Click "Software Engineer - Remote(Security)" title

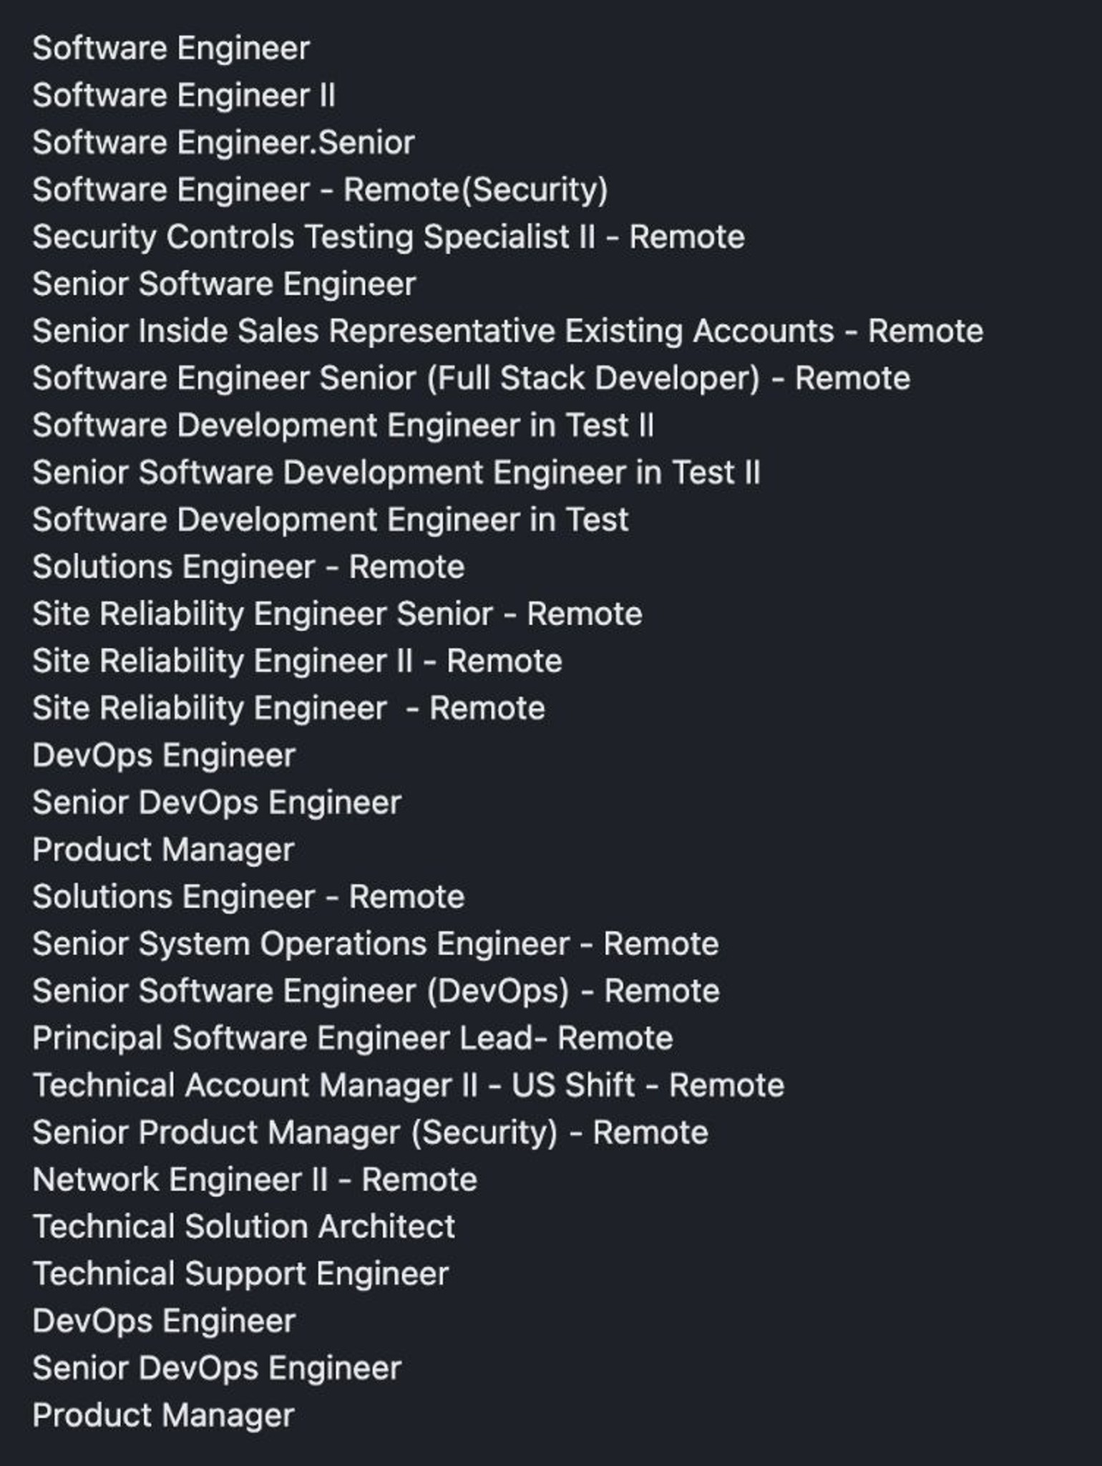320,190
